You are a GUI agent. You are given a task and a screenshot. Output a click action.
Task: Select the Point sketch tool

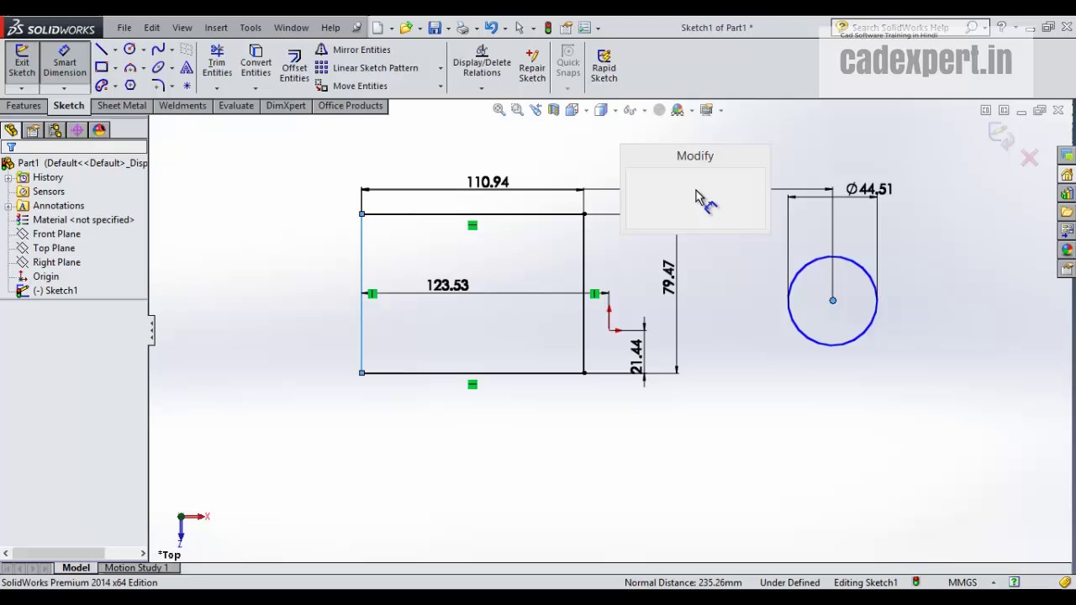point(187,86)
